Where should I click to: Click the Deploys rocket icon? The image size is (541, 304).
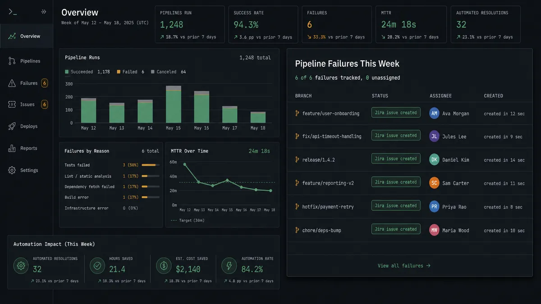pyautogui.click(x=12, y=127)
